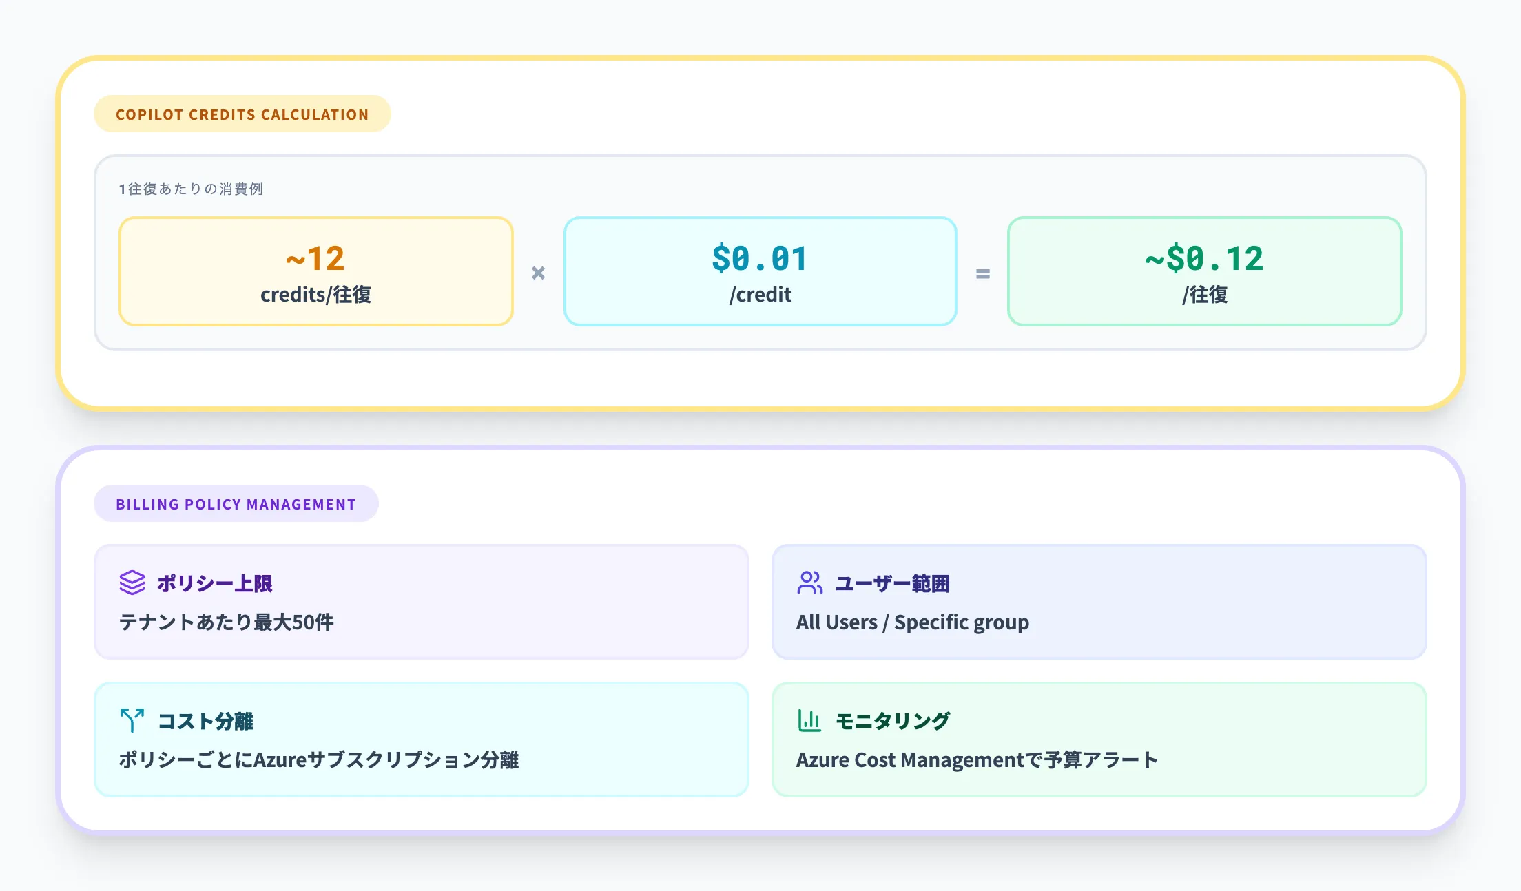The image size is (1521, 891).
Task: Click the $0.01 /credit value box
Action: tap(760, 271)
